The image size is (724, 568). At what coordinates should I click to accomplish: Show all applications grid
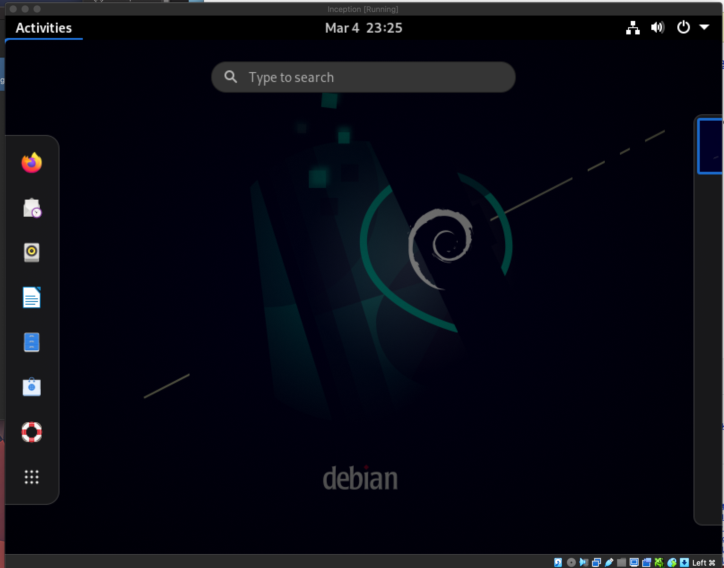(x=32, y=476)
